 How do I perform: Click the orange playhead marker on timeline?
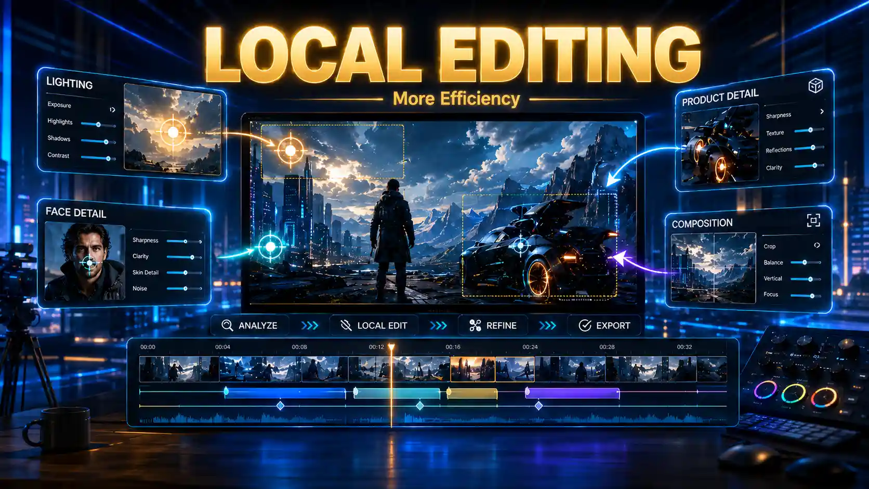tap(391, 347)
